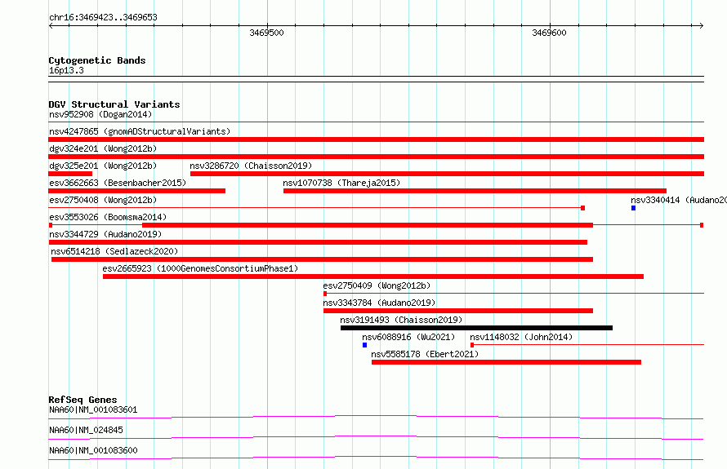Click the chr16:3469423..3469653 position label
727x469 pixels.
point(103,18)
